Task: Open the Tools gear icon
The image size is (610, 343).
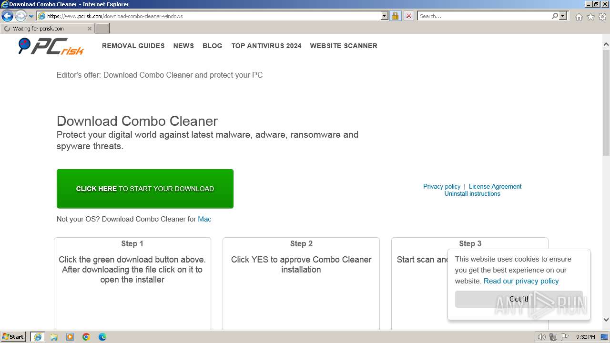Action: tap(602, 17)
